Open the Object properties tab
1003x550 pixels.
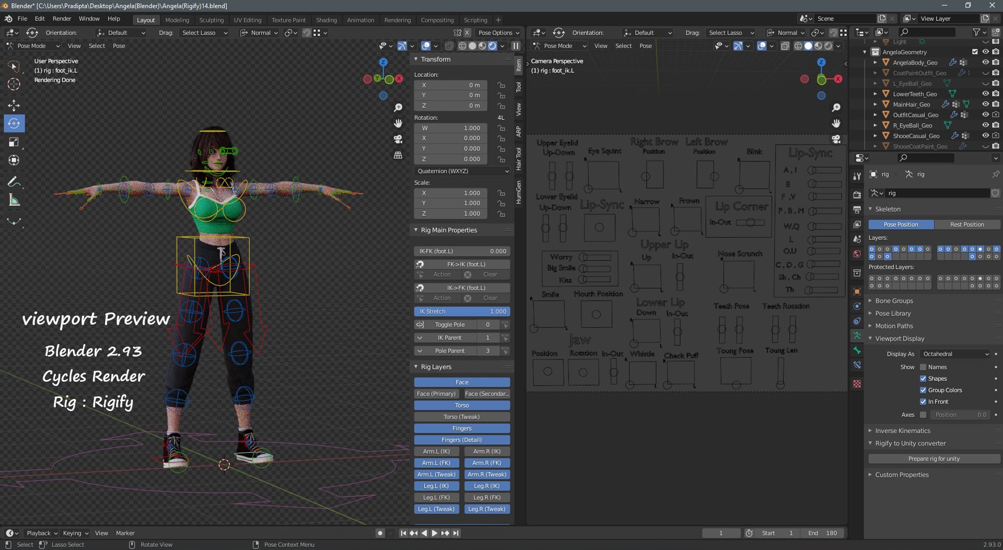857,291
